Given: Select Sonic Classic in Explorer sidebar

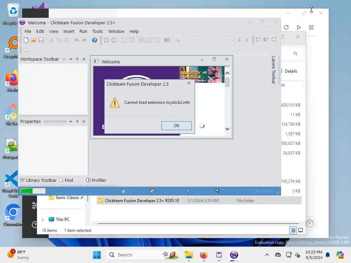Looking at the screenshot, I should [68, 198].
